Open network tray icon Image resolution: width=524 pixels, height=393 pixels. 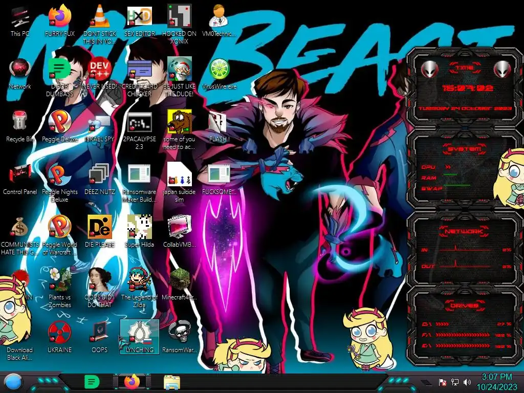point(455,382)
